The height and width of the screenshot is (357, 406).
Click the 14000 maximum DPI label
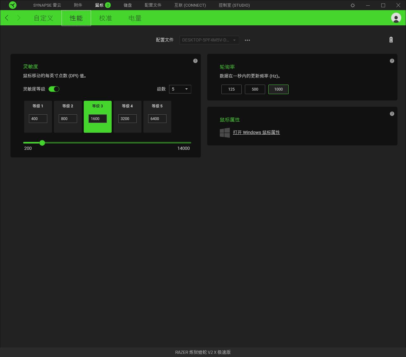(184, 148)
